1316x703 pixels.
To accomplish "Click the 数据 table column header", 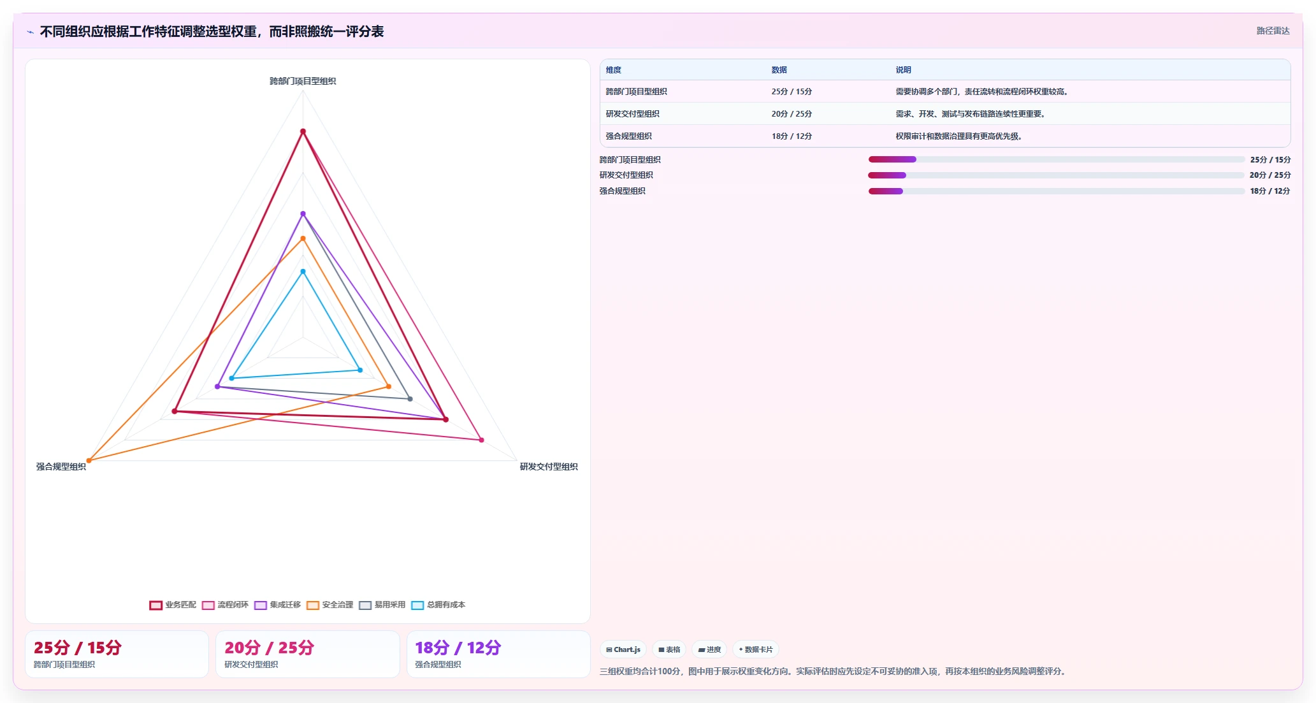I will pyautogui.click(x=779, y=70).
